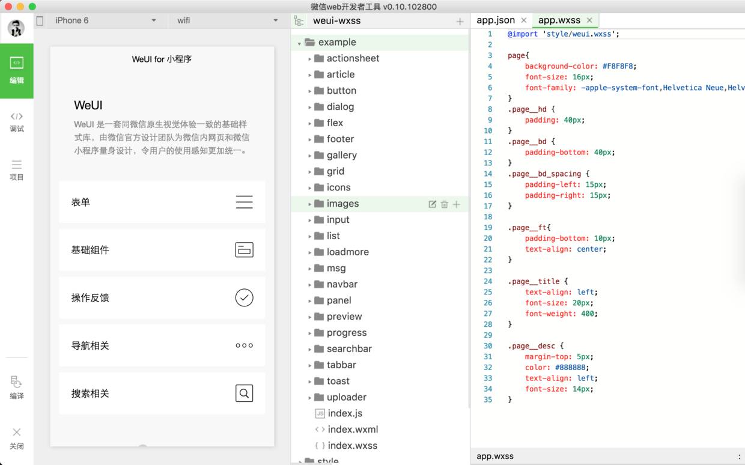Tap the 基础组件 component icon
This screenshot has height=465, width=745.
[x=244, y=250]
